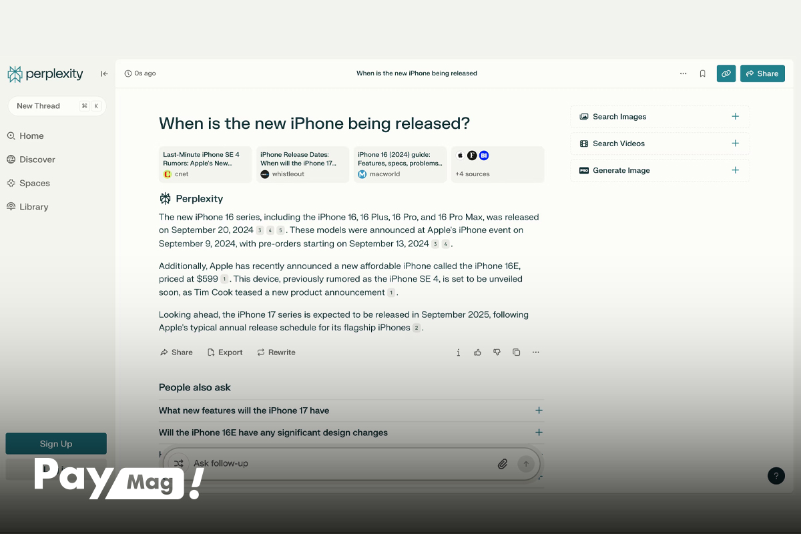Copy thread link with chain icon

click(726, 73)
